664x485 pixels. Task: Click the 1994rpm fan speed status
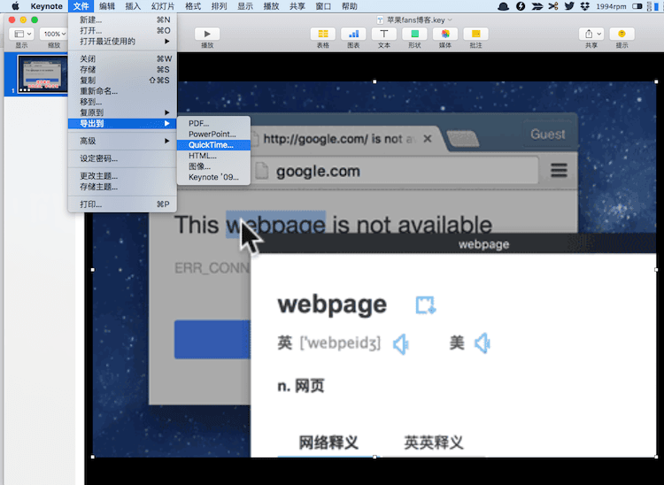point(611,6)
